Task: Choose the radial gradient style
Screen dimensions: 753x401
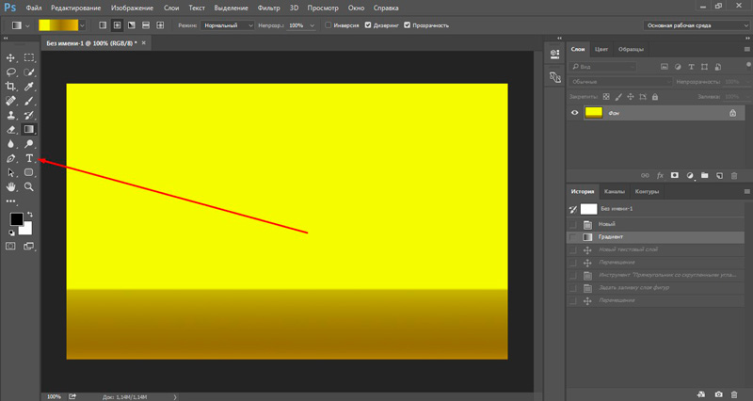Action: (x=117, y=25)
